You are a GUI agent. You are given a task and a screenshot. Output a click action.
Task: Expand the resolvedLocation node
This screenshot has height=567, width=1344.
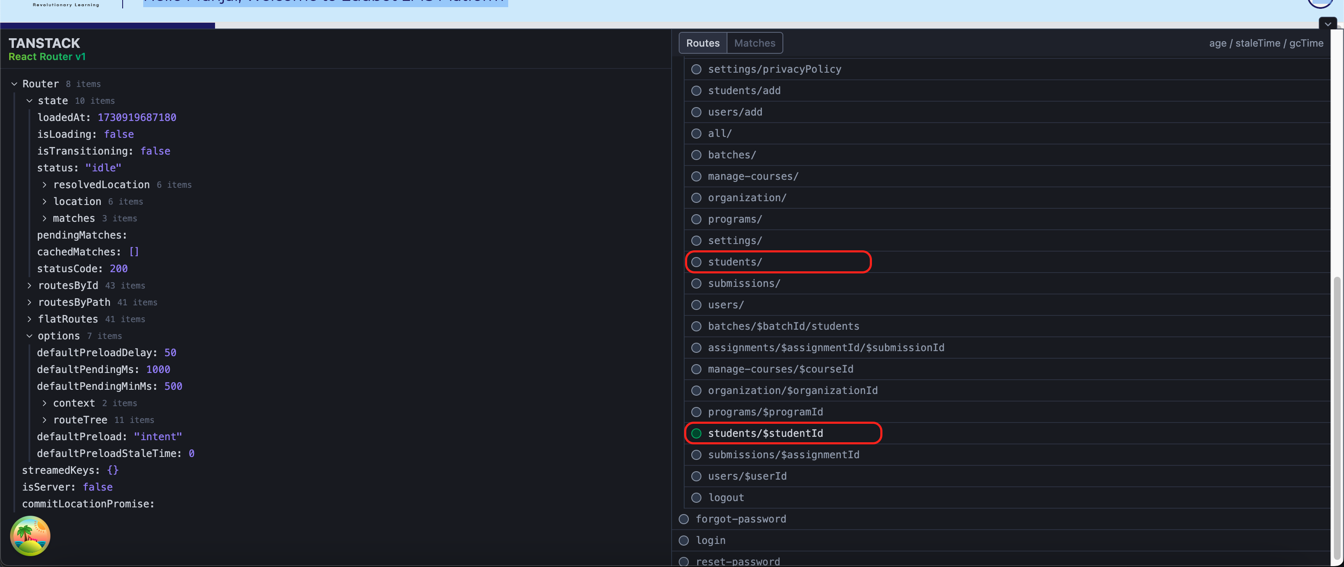coord(45,185)
